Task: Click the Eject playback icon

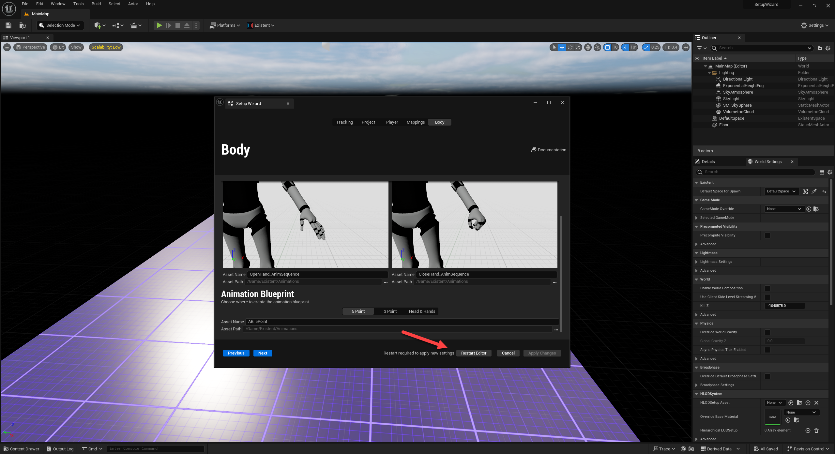Action: (187, 25)
